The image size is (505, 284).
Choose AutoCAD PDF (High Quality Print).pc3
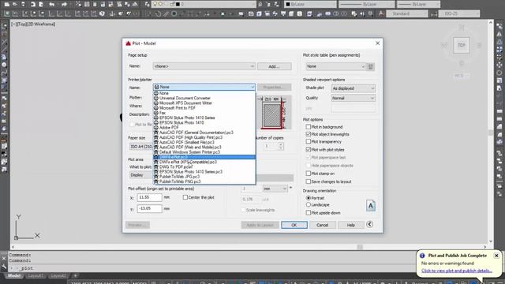point(191,137)
